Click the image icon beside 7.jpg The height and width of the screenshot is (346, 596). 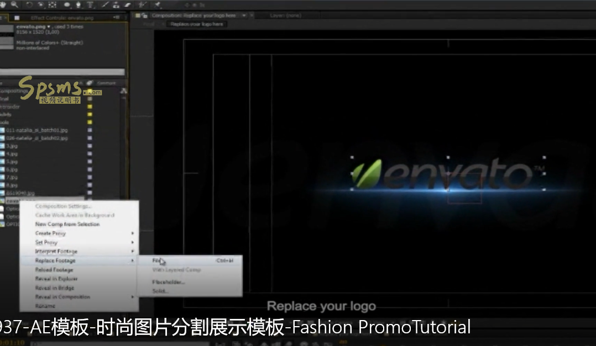2,177
